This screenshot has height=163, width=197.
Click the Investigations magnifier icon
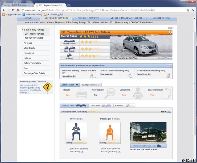[x=110, y=93]
